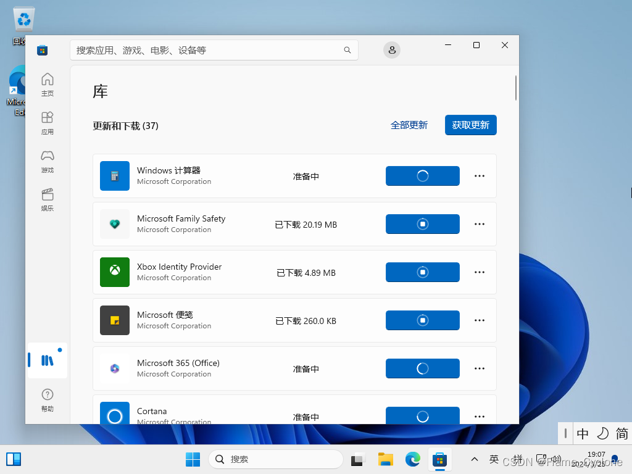Click the 更新和下载 (37) heading
The height and width of the screenshot is (474, 632).
[125, 126]
